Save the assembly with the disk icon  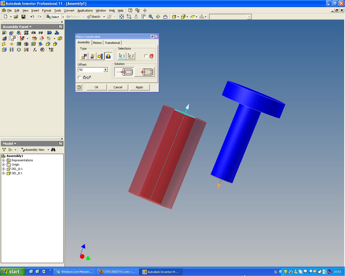click(23, 17)
